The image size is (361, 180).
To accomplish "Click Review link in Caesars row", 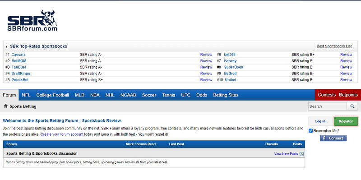I will pos(206,55).
